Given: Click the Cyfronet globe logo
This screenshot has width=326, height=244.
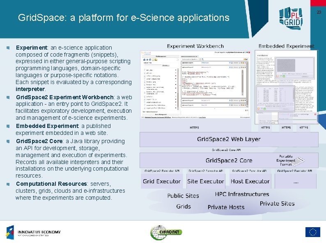Looking at the screenshot, I should 166,233.
